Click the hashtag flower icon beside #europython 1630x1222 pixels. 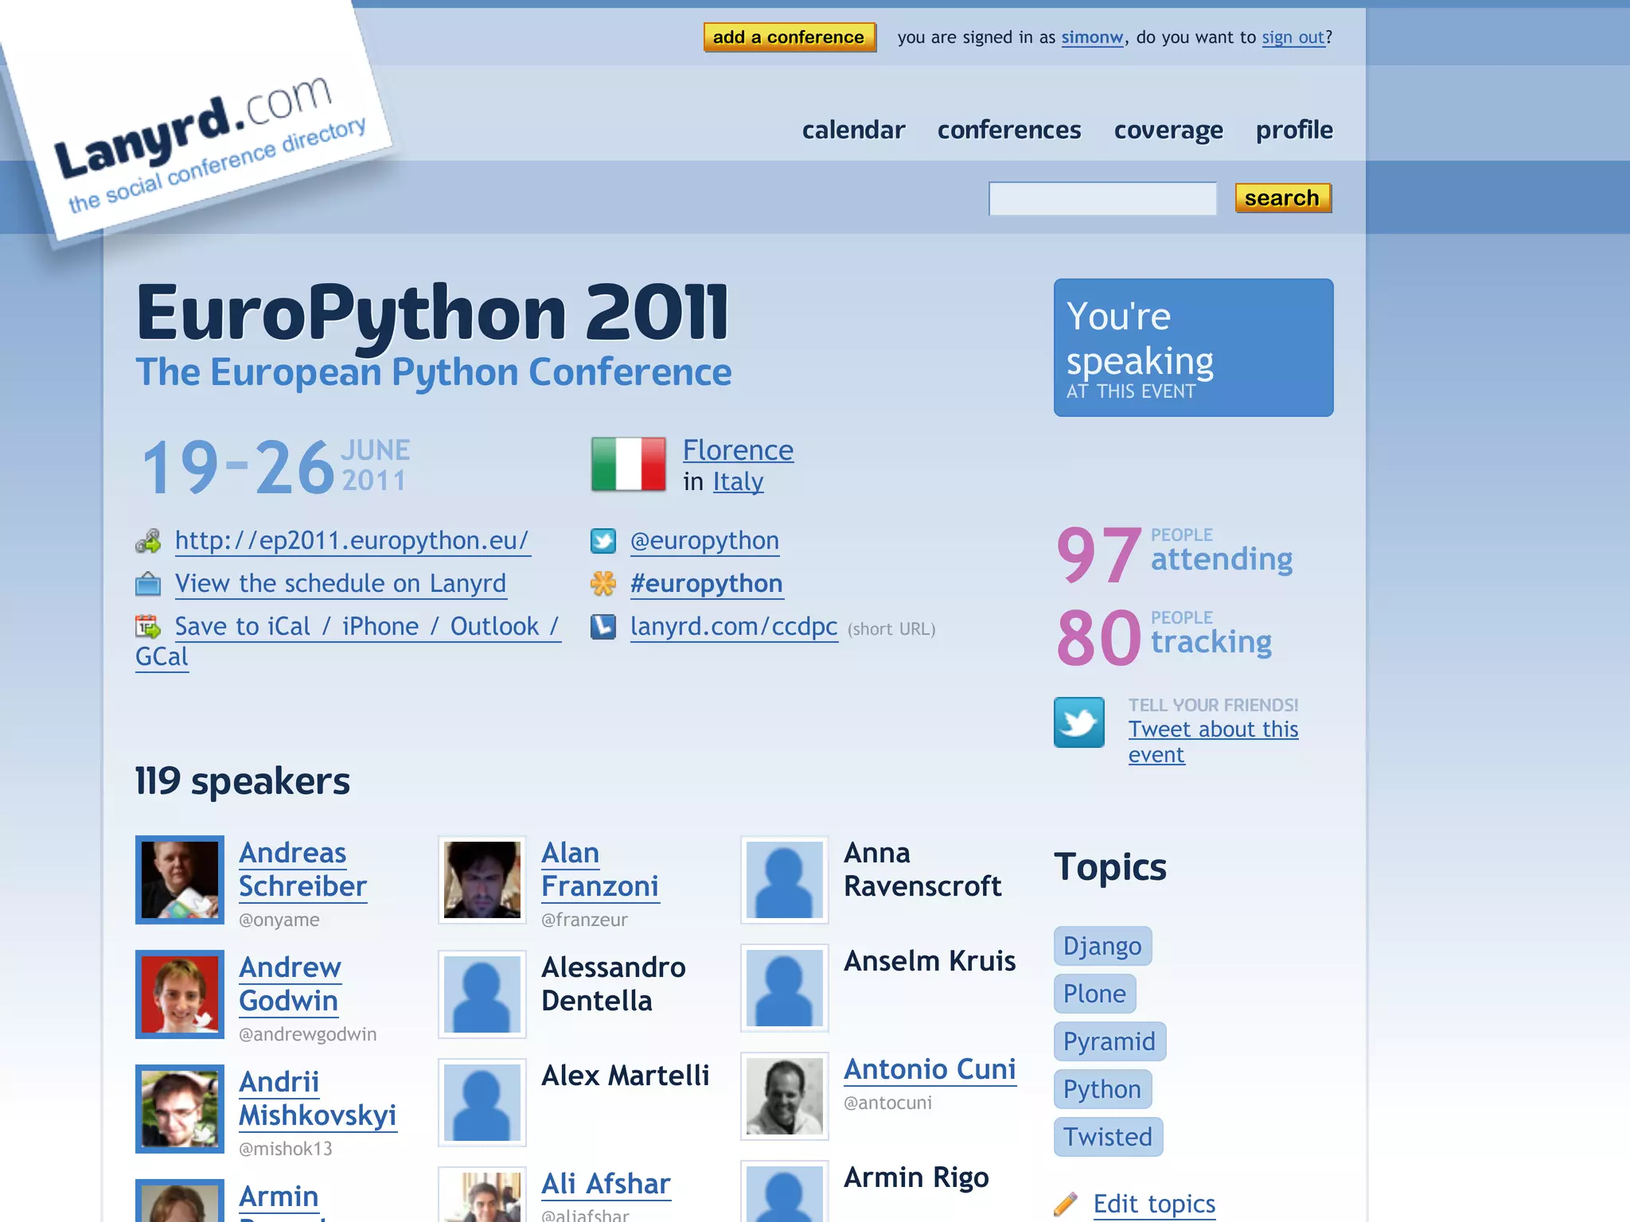pos(603,584)
